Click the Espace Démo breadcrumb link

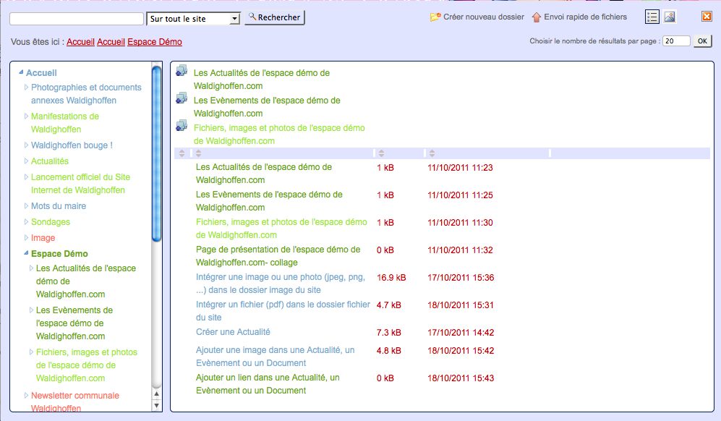[155, 43]
